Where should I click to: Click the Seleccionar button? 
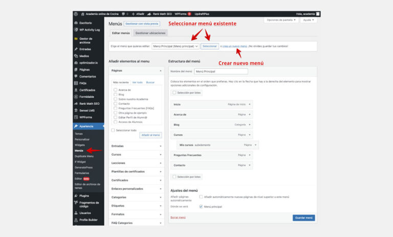pyautogui.click(x=209, y=46)
